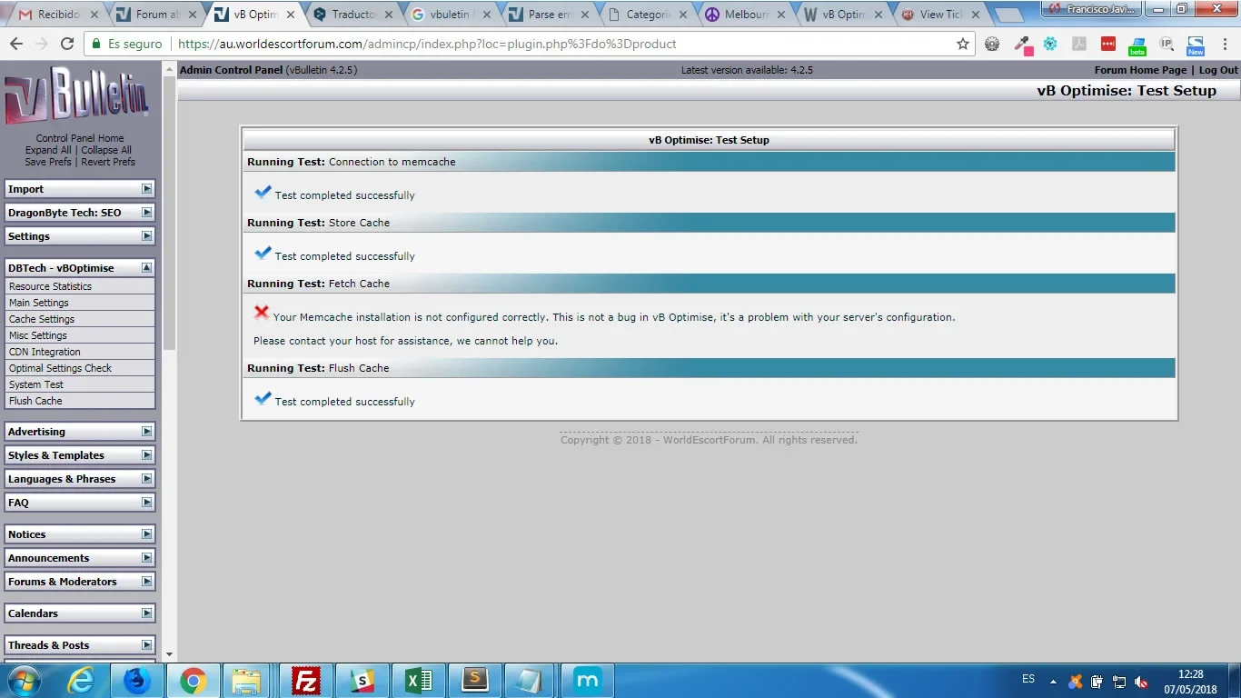Open Windows Explorer from the taskbar
Viewport: 1241px width, 698px height.
[246, 680]
